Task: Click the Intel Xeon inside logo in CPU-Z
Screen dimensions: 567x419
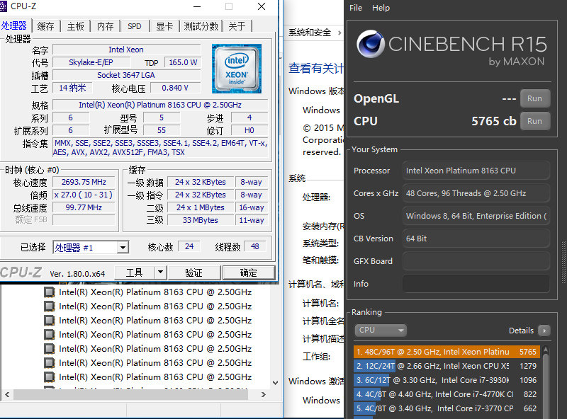Action: [237, 69]
